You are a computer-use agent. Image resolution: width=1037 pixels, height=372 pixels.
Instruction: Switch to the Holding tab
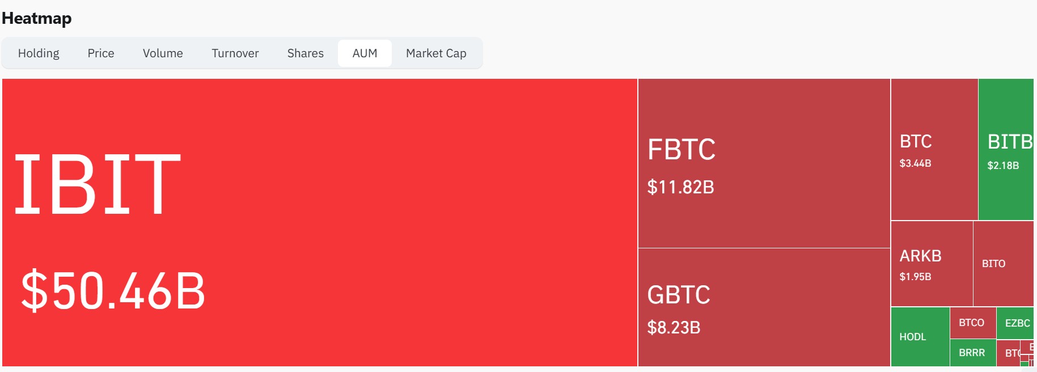pyautogui.click(x=39, y=53)
